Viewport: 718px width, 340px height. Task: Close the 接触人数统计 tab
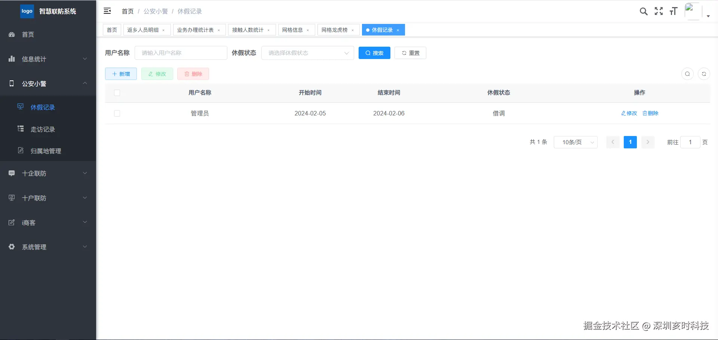[269, 30]
